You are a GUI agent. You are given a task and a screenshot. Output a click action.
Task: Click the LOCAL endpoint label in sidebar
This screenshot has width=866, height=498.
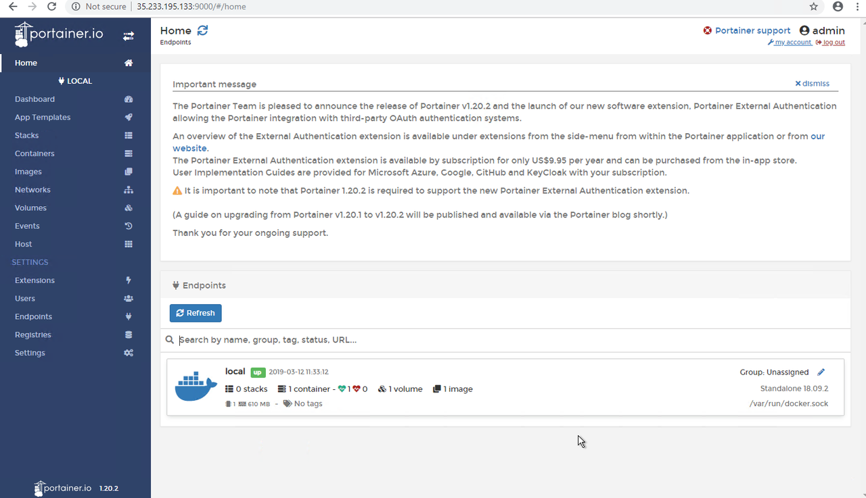coord(75,81)
